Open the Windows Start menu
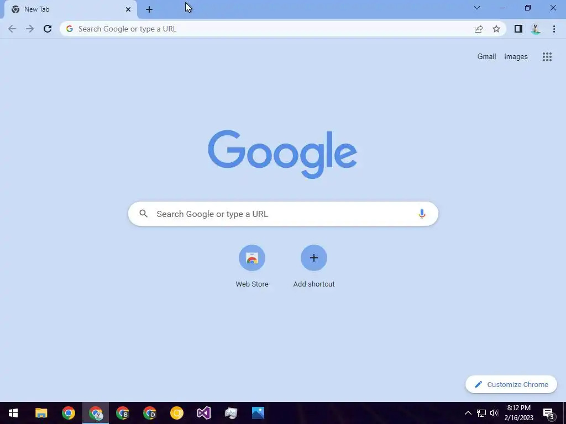This screenshot has width=566, height=424. tap(13, 413)
